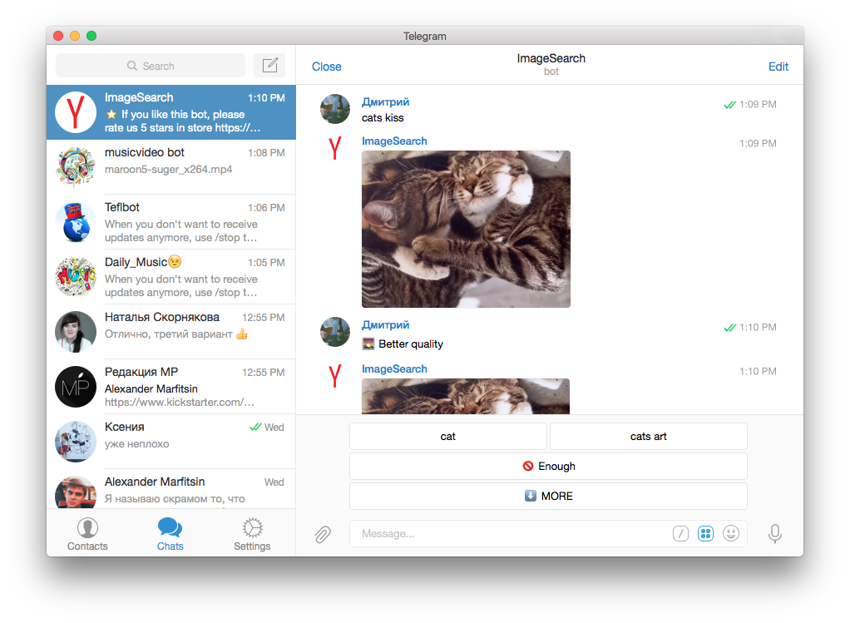Select 'maroon5-suger_x264.mp4' preview text

pyautogui.click(x=168, y=169)
